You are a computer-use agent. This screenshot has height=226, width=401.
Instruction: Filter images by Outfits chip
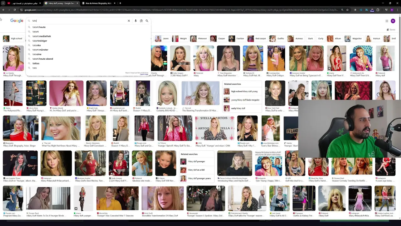coord(277,39)
